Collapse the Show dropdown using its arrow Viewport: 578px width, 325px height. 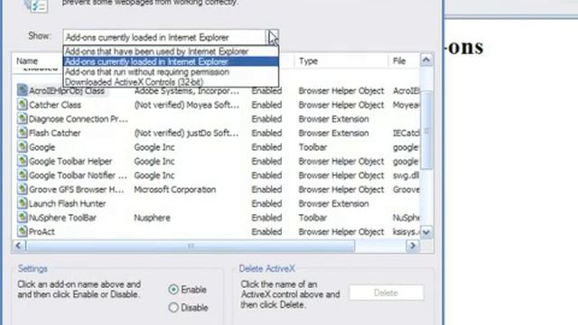tap(273, 37)
